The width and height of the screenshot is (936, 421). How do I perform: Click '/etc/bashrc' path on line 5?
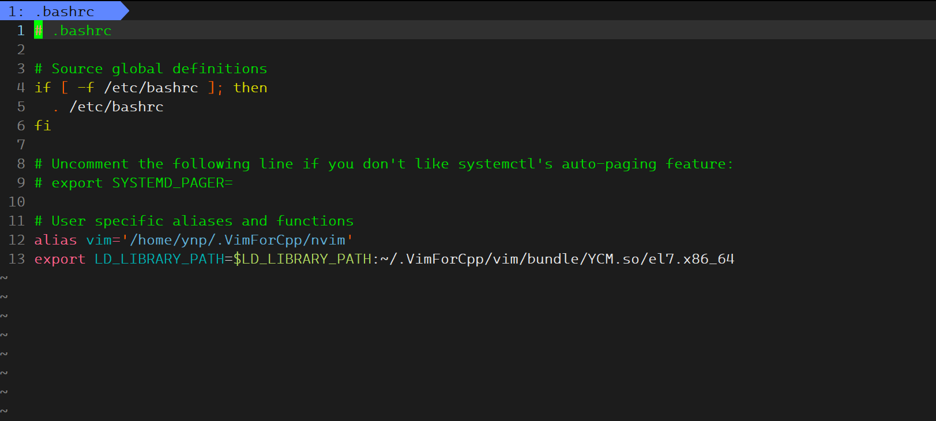[x=116, y=107]
